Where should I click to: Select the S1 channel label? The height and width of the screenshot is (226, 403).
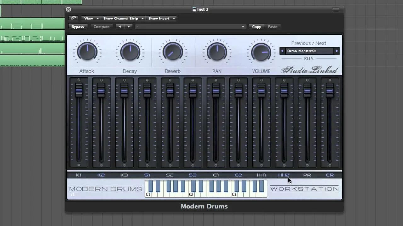click(147, 175)
